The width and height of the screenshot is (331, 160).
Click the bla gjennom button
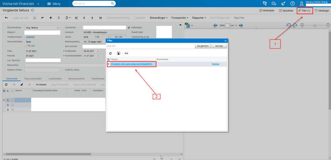coord(203,46)
